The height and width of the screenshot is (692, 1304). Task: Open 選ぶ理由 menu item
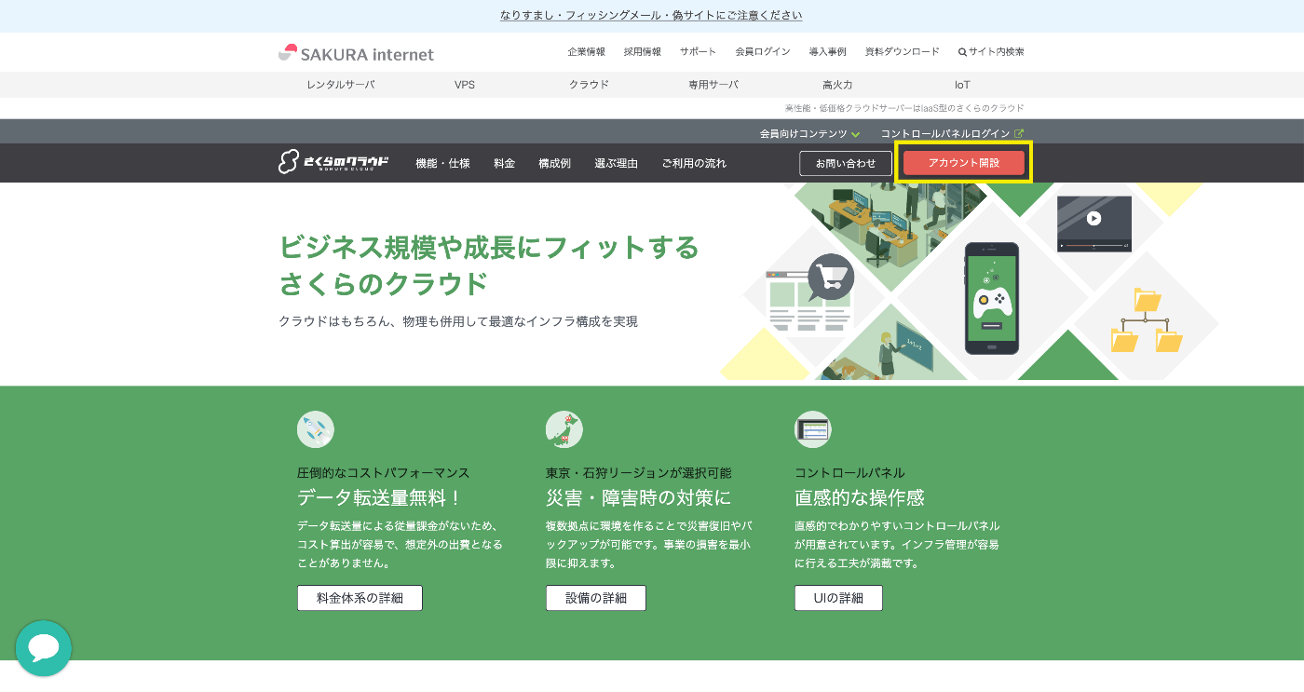tap(616, 163)
